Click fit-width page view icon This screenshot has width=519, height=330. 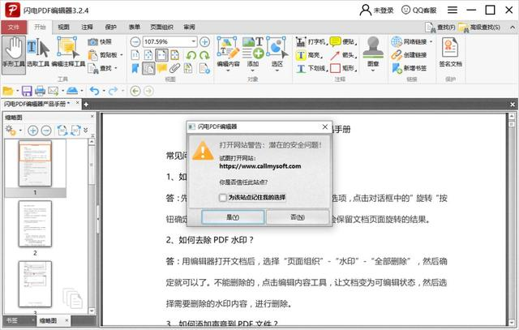161,55
